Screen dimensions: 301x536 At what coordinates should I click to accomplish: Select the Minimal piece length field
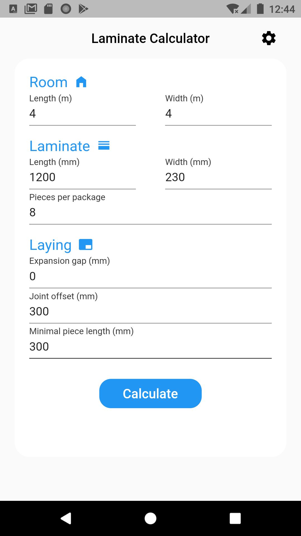[x=151, y=342]
